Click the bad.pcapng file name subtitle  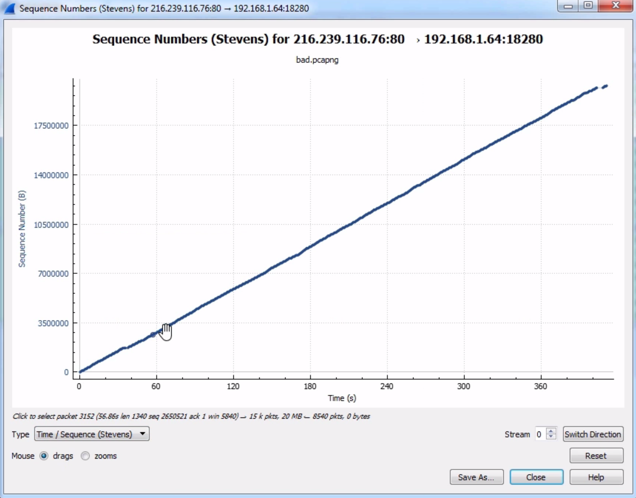pyautogui.click(x=317, y=60)
